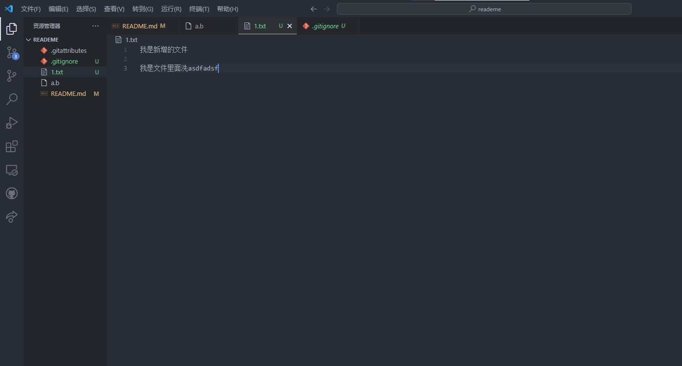Click the Go Back arrow in title bar

tap(314, 9)
